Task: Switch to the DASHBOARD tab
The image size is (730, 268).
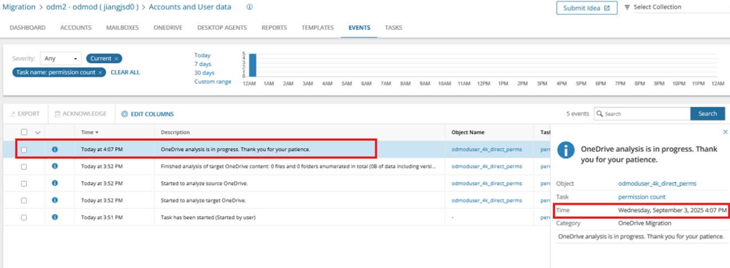Action: 28,28
